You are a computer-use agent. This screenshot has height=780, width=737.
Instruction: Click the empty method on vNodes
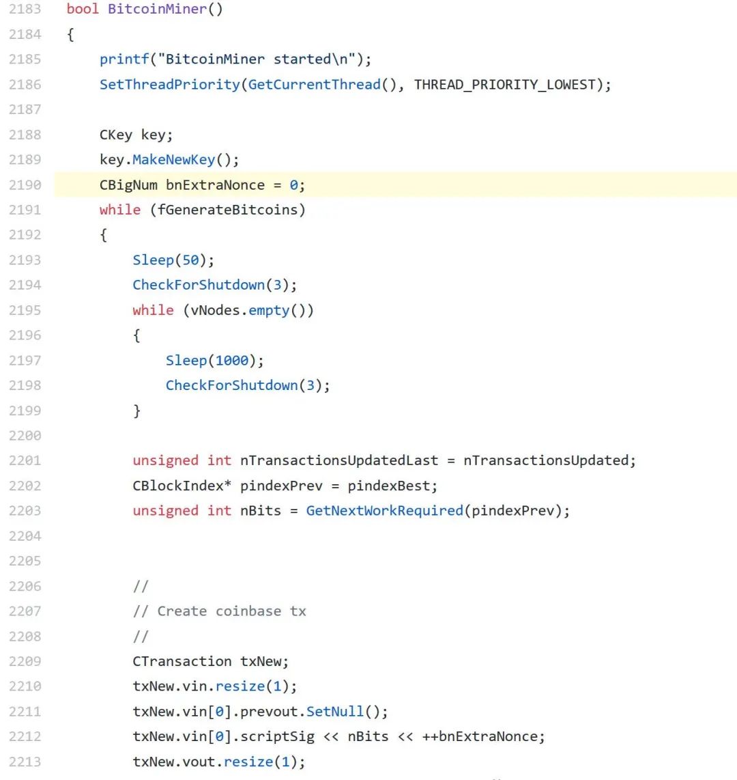pos(269,310)
